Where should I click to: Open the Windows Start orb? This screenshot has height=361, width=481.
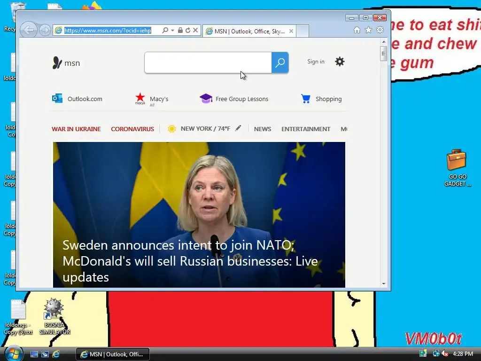[x=13, y=353]
